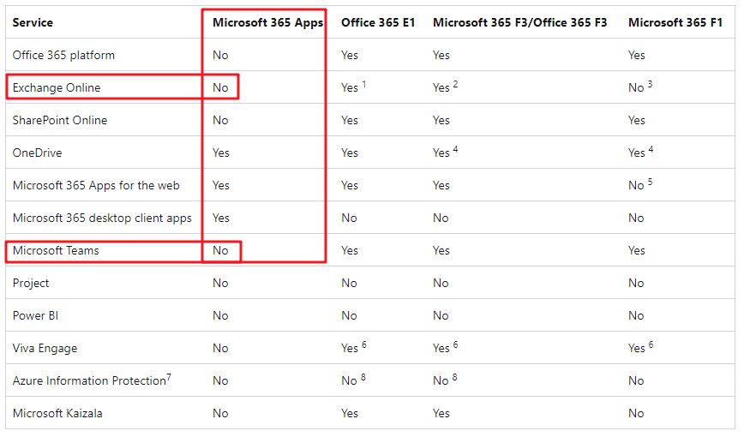Select the Office 365 platform row label

coord(63,55)
